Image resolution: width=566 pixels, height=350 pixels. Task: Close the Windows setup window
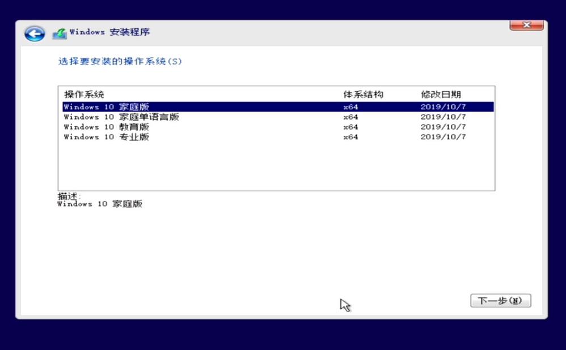click(x=526, y=25)
